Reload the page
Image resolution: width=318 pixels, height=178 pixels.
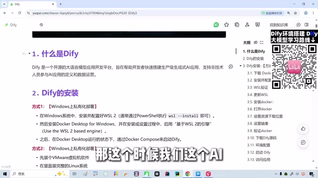20,13
